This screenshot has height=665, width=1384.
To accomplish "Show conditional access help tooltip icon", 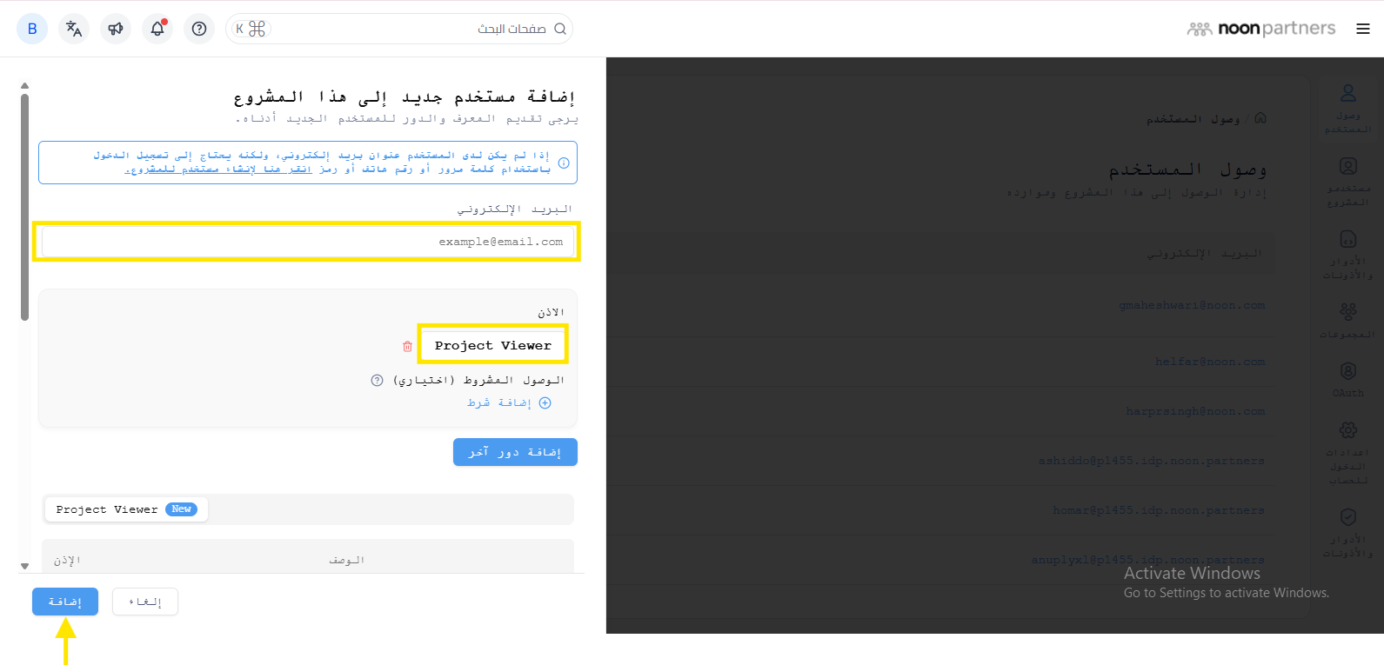I will tap(377, 380).
